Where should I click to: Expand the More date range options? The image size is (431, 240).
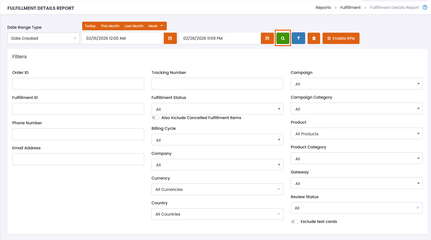pyautogui.click(x=156, y=26)
